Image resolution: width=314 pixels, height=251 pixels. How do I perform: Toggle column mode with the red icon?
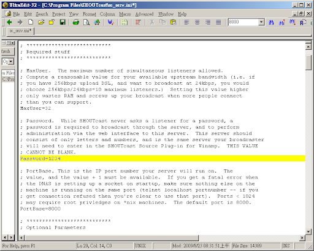click(x=138, y=22)
